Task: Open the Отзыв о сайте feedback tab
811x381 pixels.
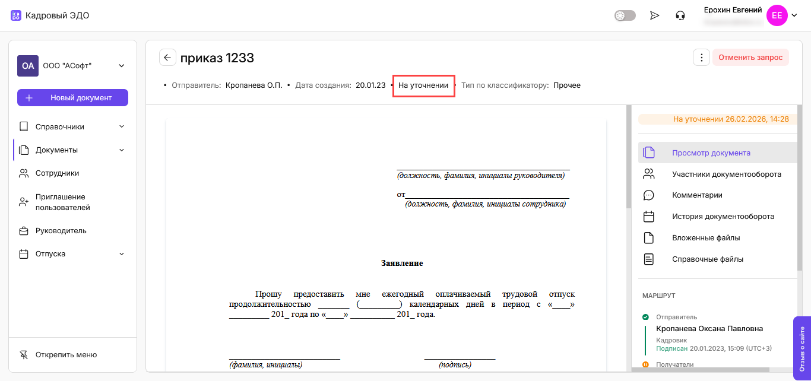Action: click(802, 348)
